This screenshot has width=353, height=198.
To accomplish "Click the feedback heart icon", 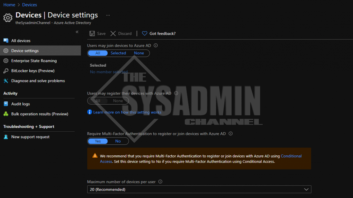I will (144, 33).
